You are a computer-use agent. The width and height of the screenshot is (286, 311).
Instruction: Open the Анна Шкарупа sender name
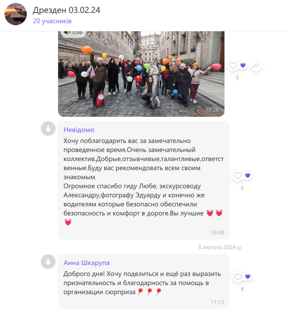pos(87,263)
